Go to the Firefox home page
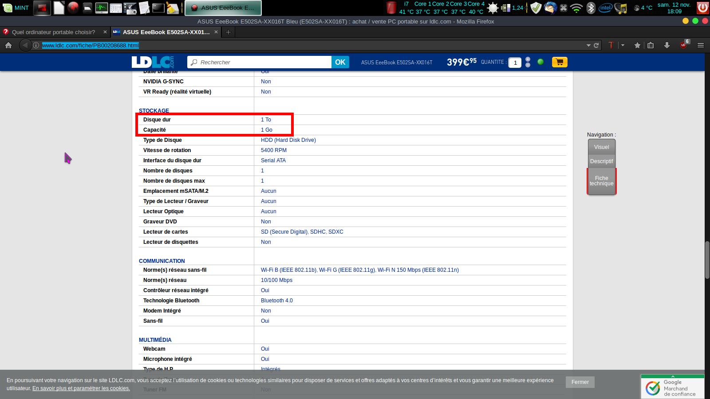Image resolution: width=710 pixels, height=399 pixels. click(x=8, y=45)
